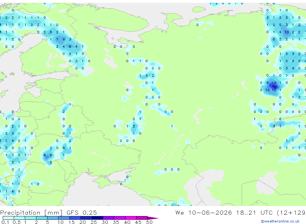Click the '50' legend scale label
306x224 pixels.
[x=149, y=222]
